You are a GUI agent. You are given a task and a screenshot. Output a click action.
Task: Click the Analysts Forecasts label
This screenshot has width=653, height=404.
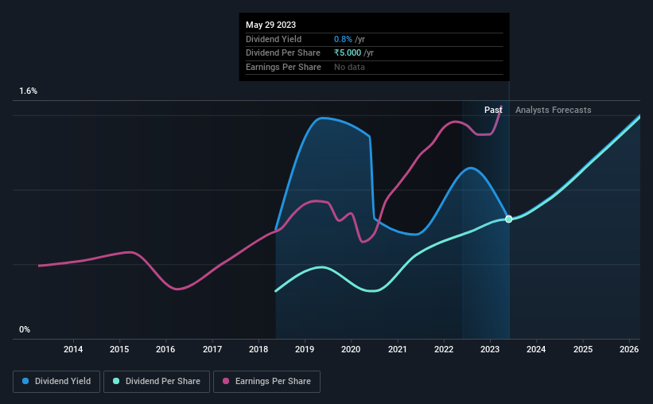point(553,110)
